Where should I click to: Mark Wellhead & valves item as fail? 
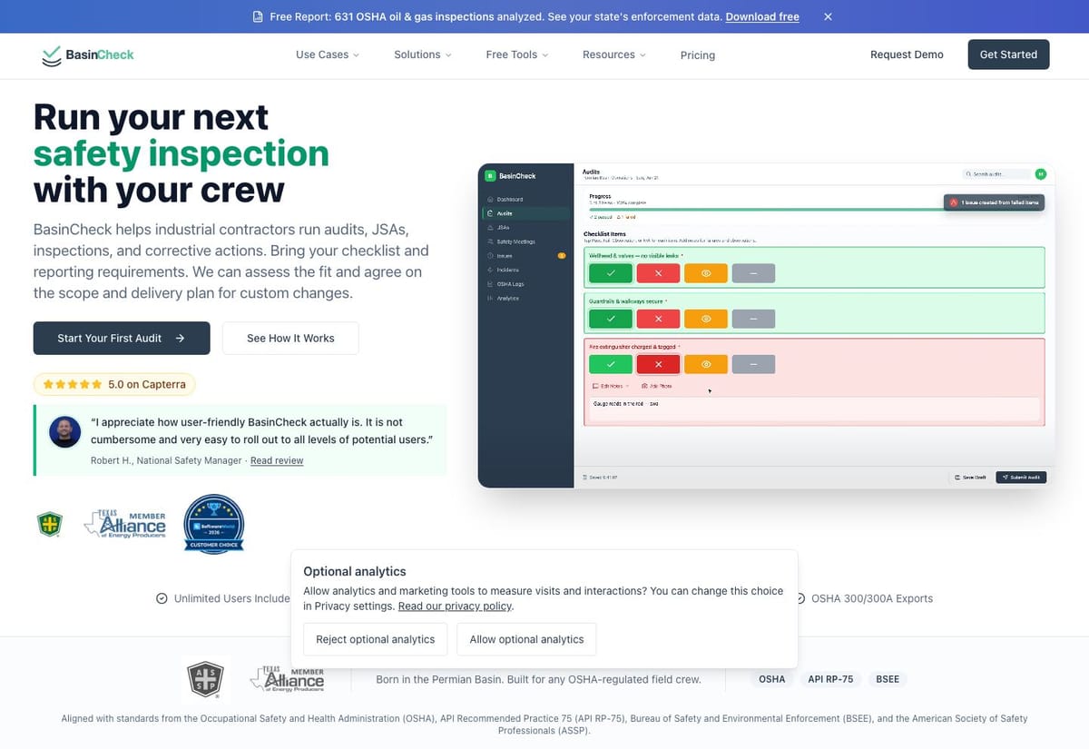click(x=659, y=272)
